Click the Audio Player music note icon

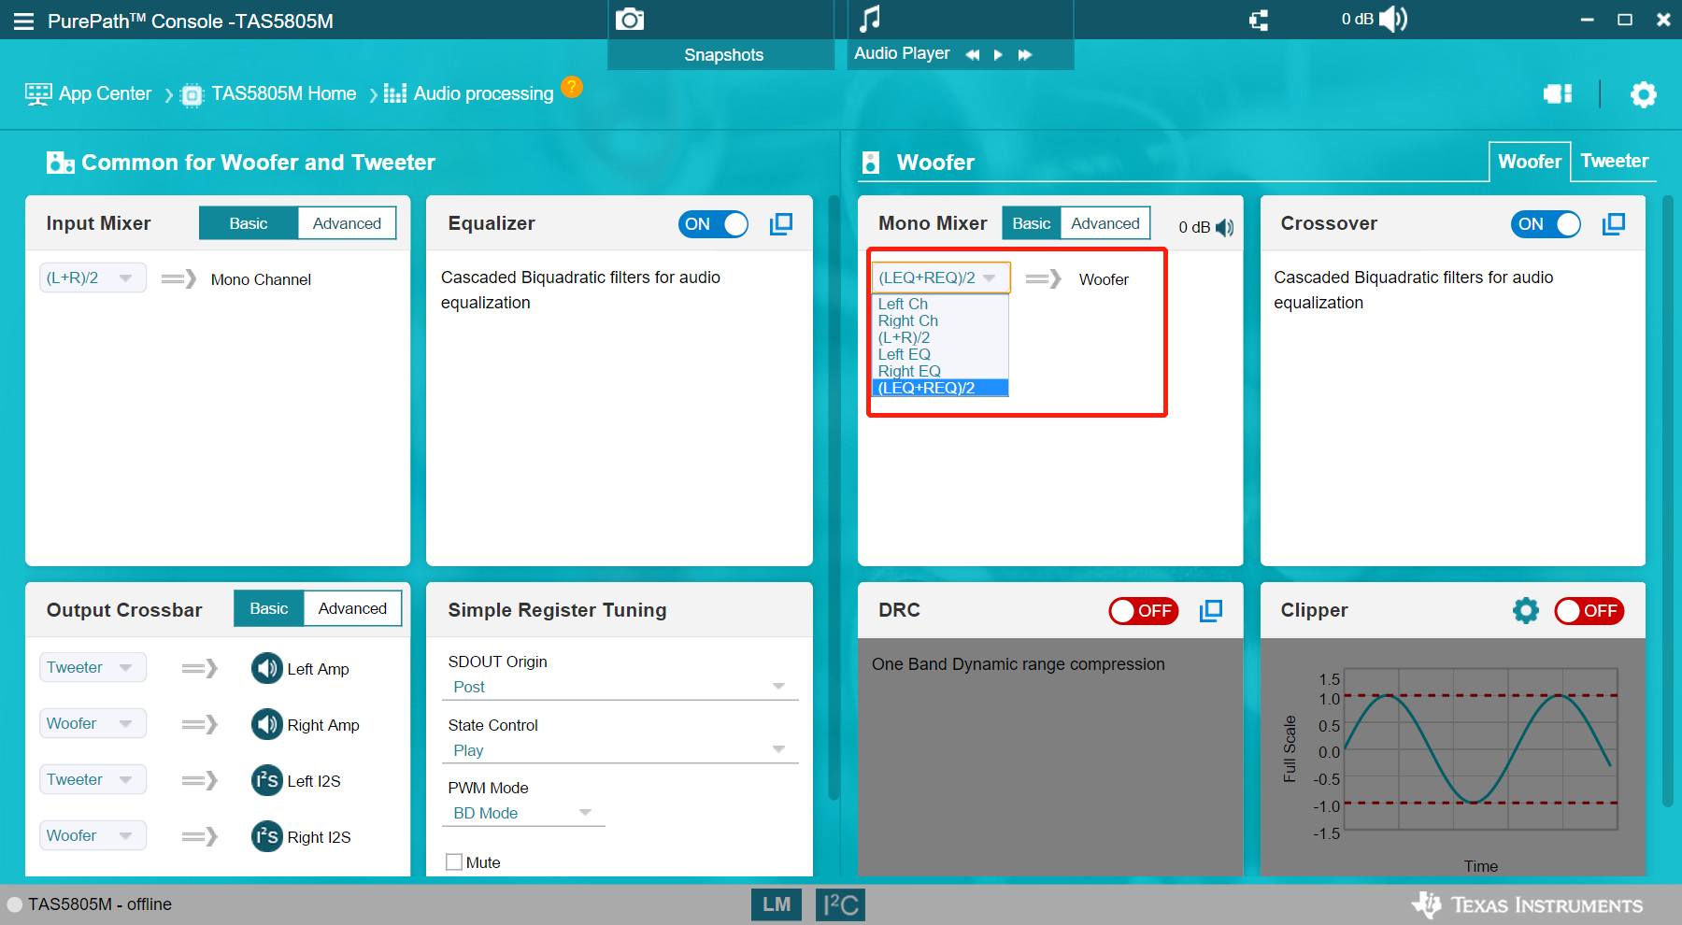tap(870, 18)
